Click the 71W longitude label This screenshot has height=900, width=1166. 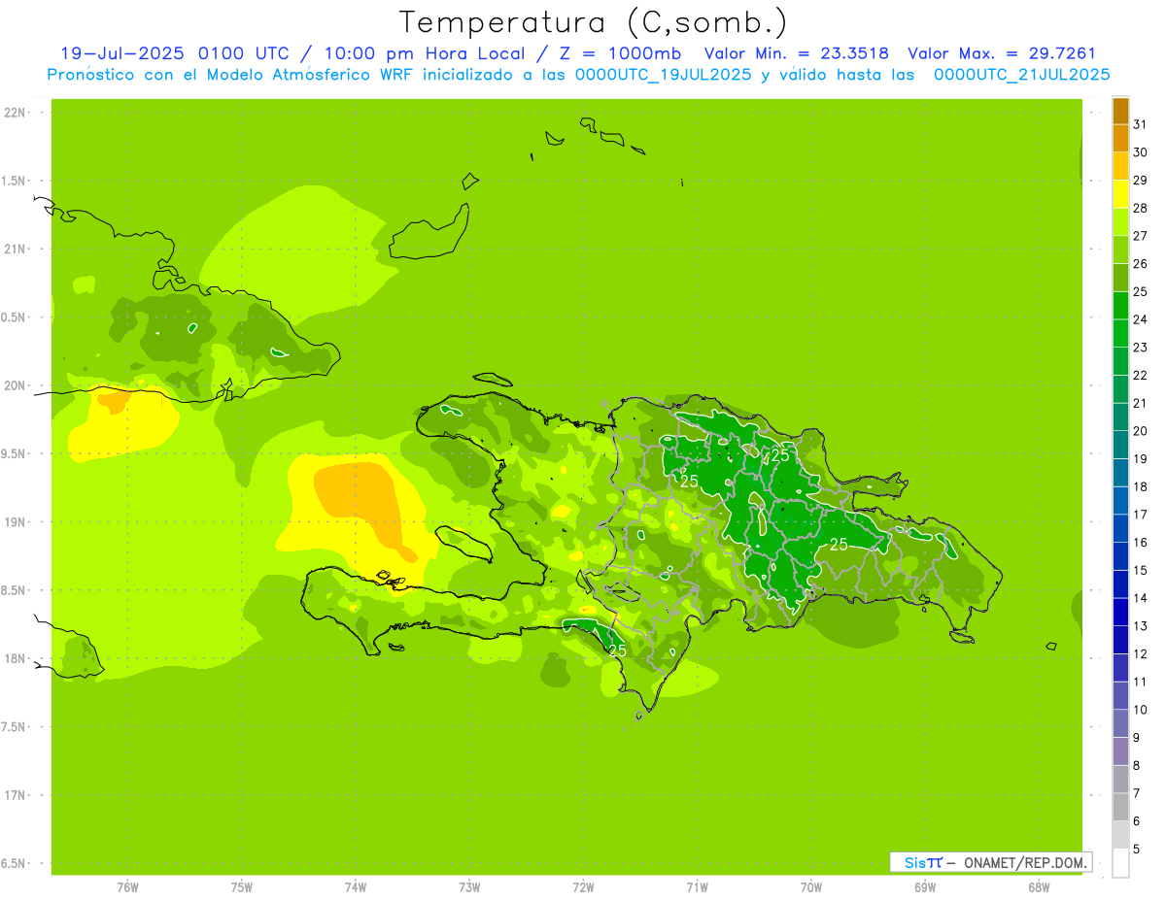click(x=697, y=887)
